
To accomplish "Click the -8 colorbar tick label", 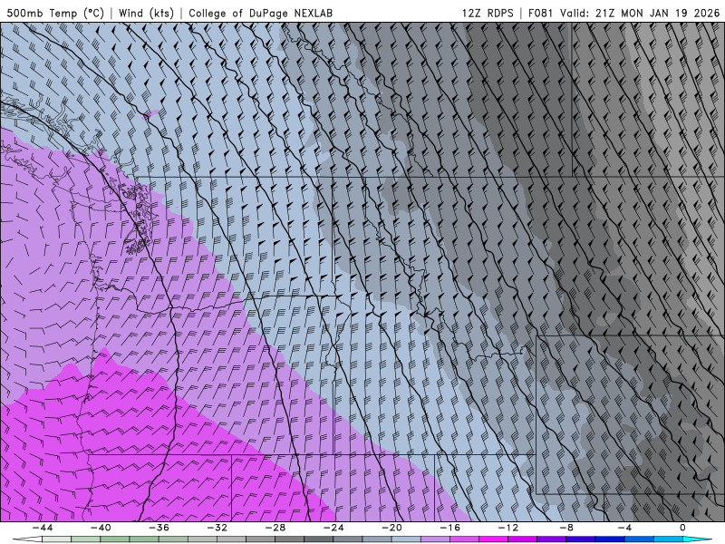I will tap(566, 528).
